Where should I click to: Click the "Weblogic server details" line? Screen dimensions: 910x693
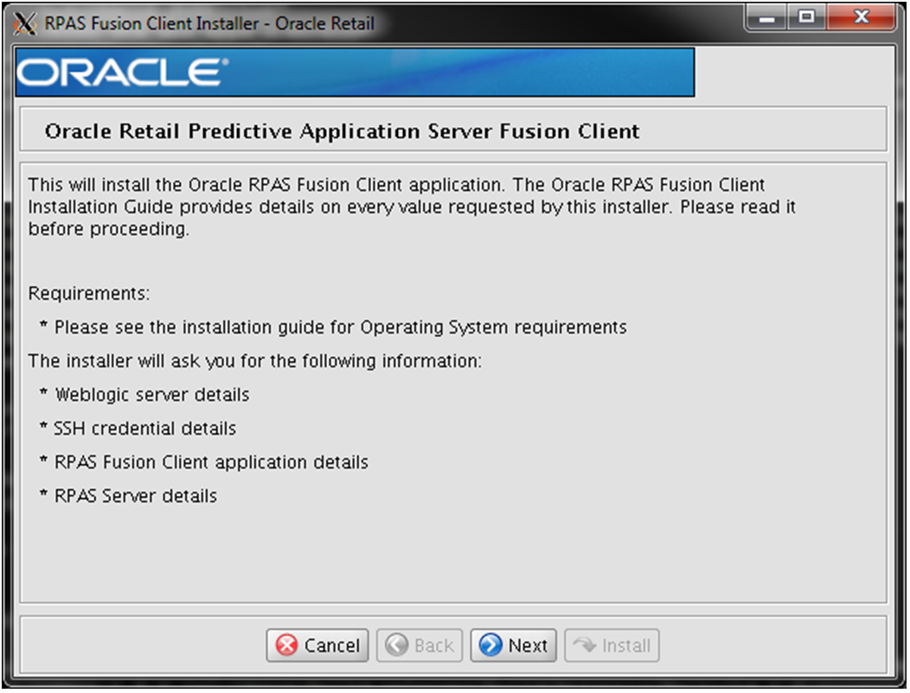coord(152,395)
